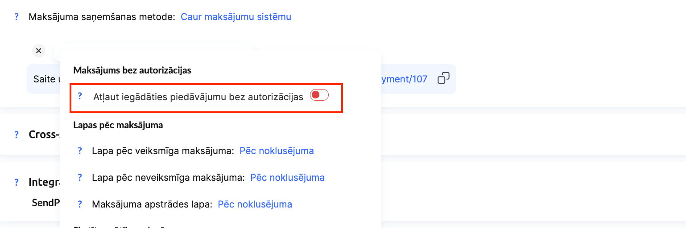Open help for Lapa pēc neveiksmīga maksājuma
This screenshot has width=686, height=228.
point(80,177)
